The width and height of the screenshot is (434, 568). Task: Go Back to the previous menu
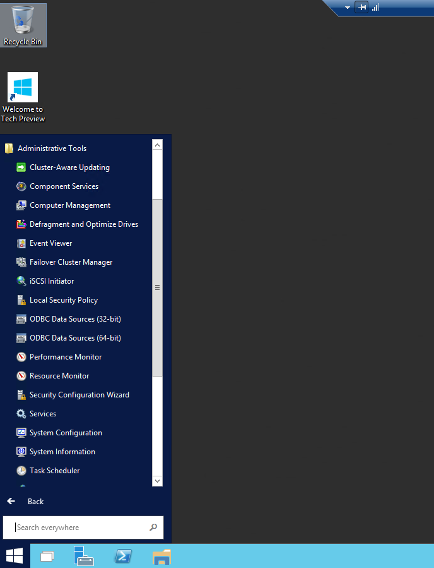click(x=35, y=502)
